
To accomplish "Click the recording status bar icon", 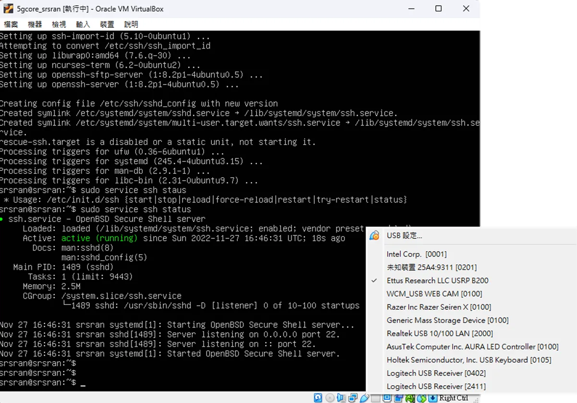I will coord(398,398).
